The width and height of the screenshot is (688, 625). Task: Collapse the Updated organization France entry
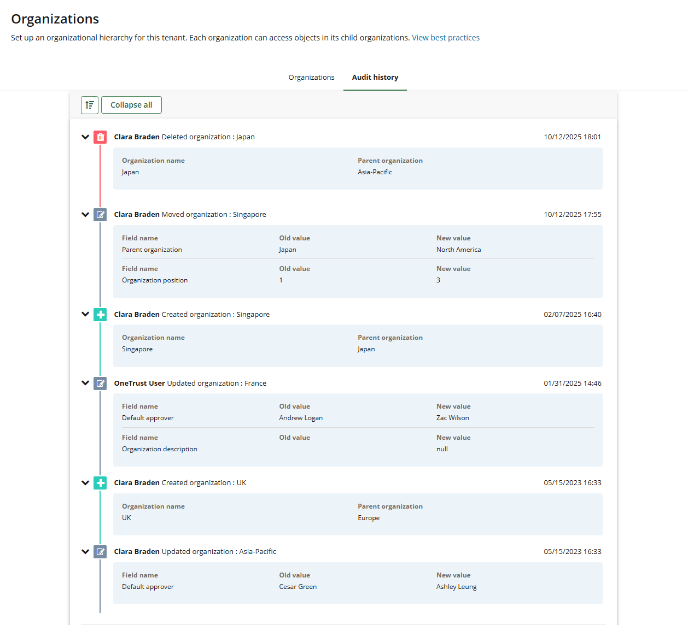(85, 383)
